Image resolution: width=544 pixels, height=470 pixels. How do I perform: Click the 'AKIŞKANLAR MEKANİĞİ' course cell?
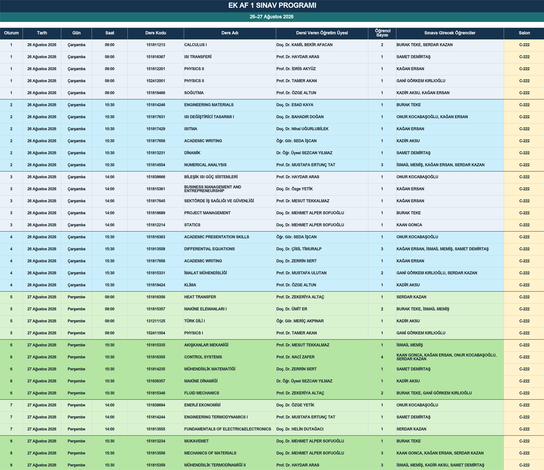pos(230,345)
